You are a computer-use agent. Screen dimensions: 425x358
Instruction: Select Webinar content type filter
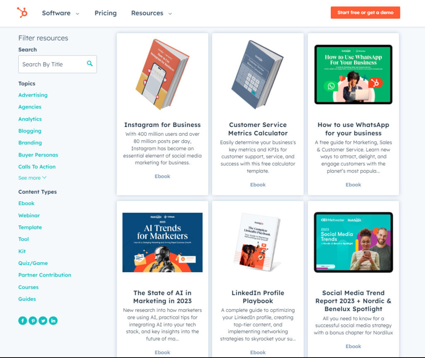click(29, 215)
